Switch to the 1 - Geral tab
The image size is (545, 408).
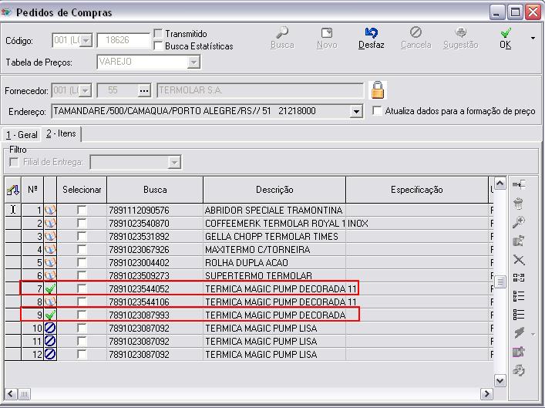click(22, 135)
